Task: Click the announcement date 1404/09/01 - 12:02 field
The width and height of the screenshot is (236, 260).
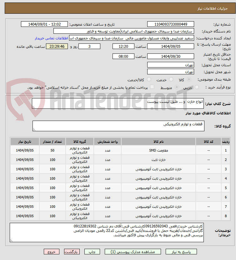Action: click(44, 24)
